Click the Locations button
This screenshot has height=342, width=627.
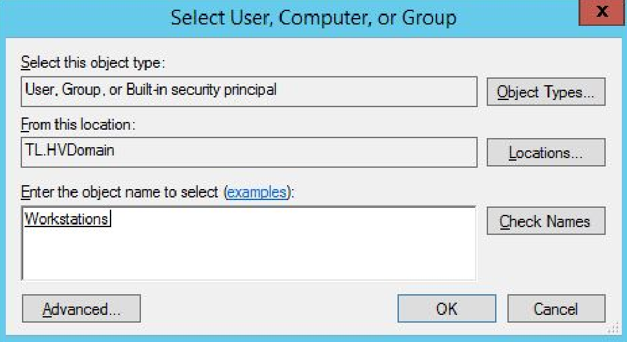coord(546,153)
